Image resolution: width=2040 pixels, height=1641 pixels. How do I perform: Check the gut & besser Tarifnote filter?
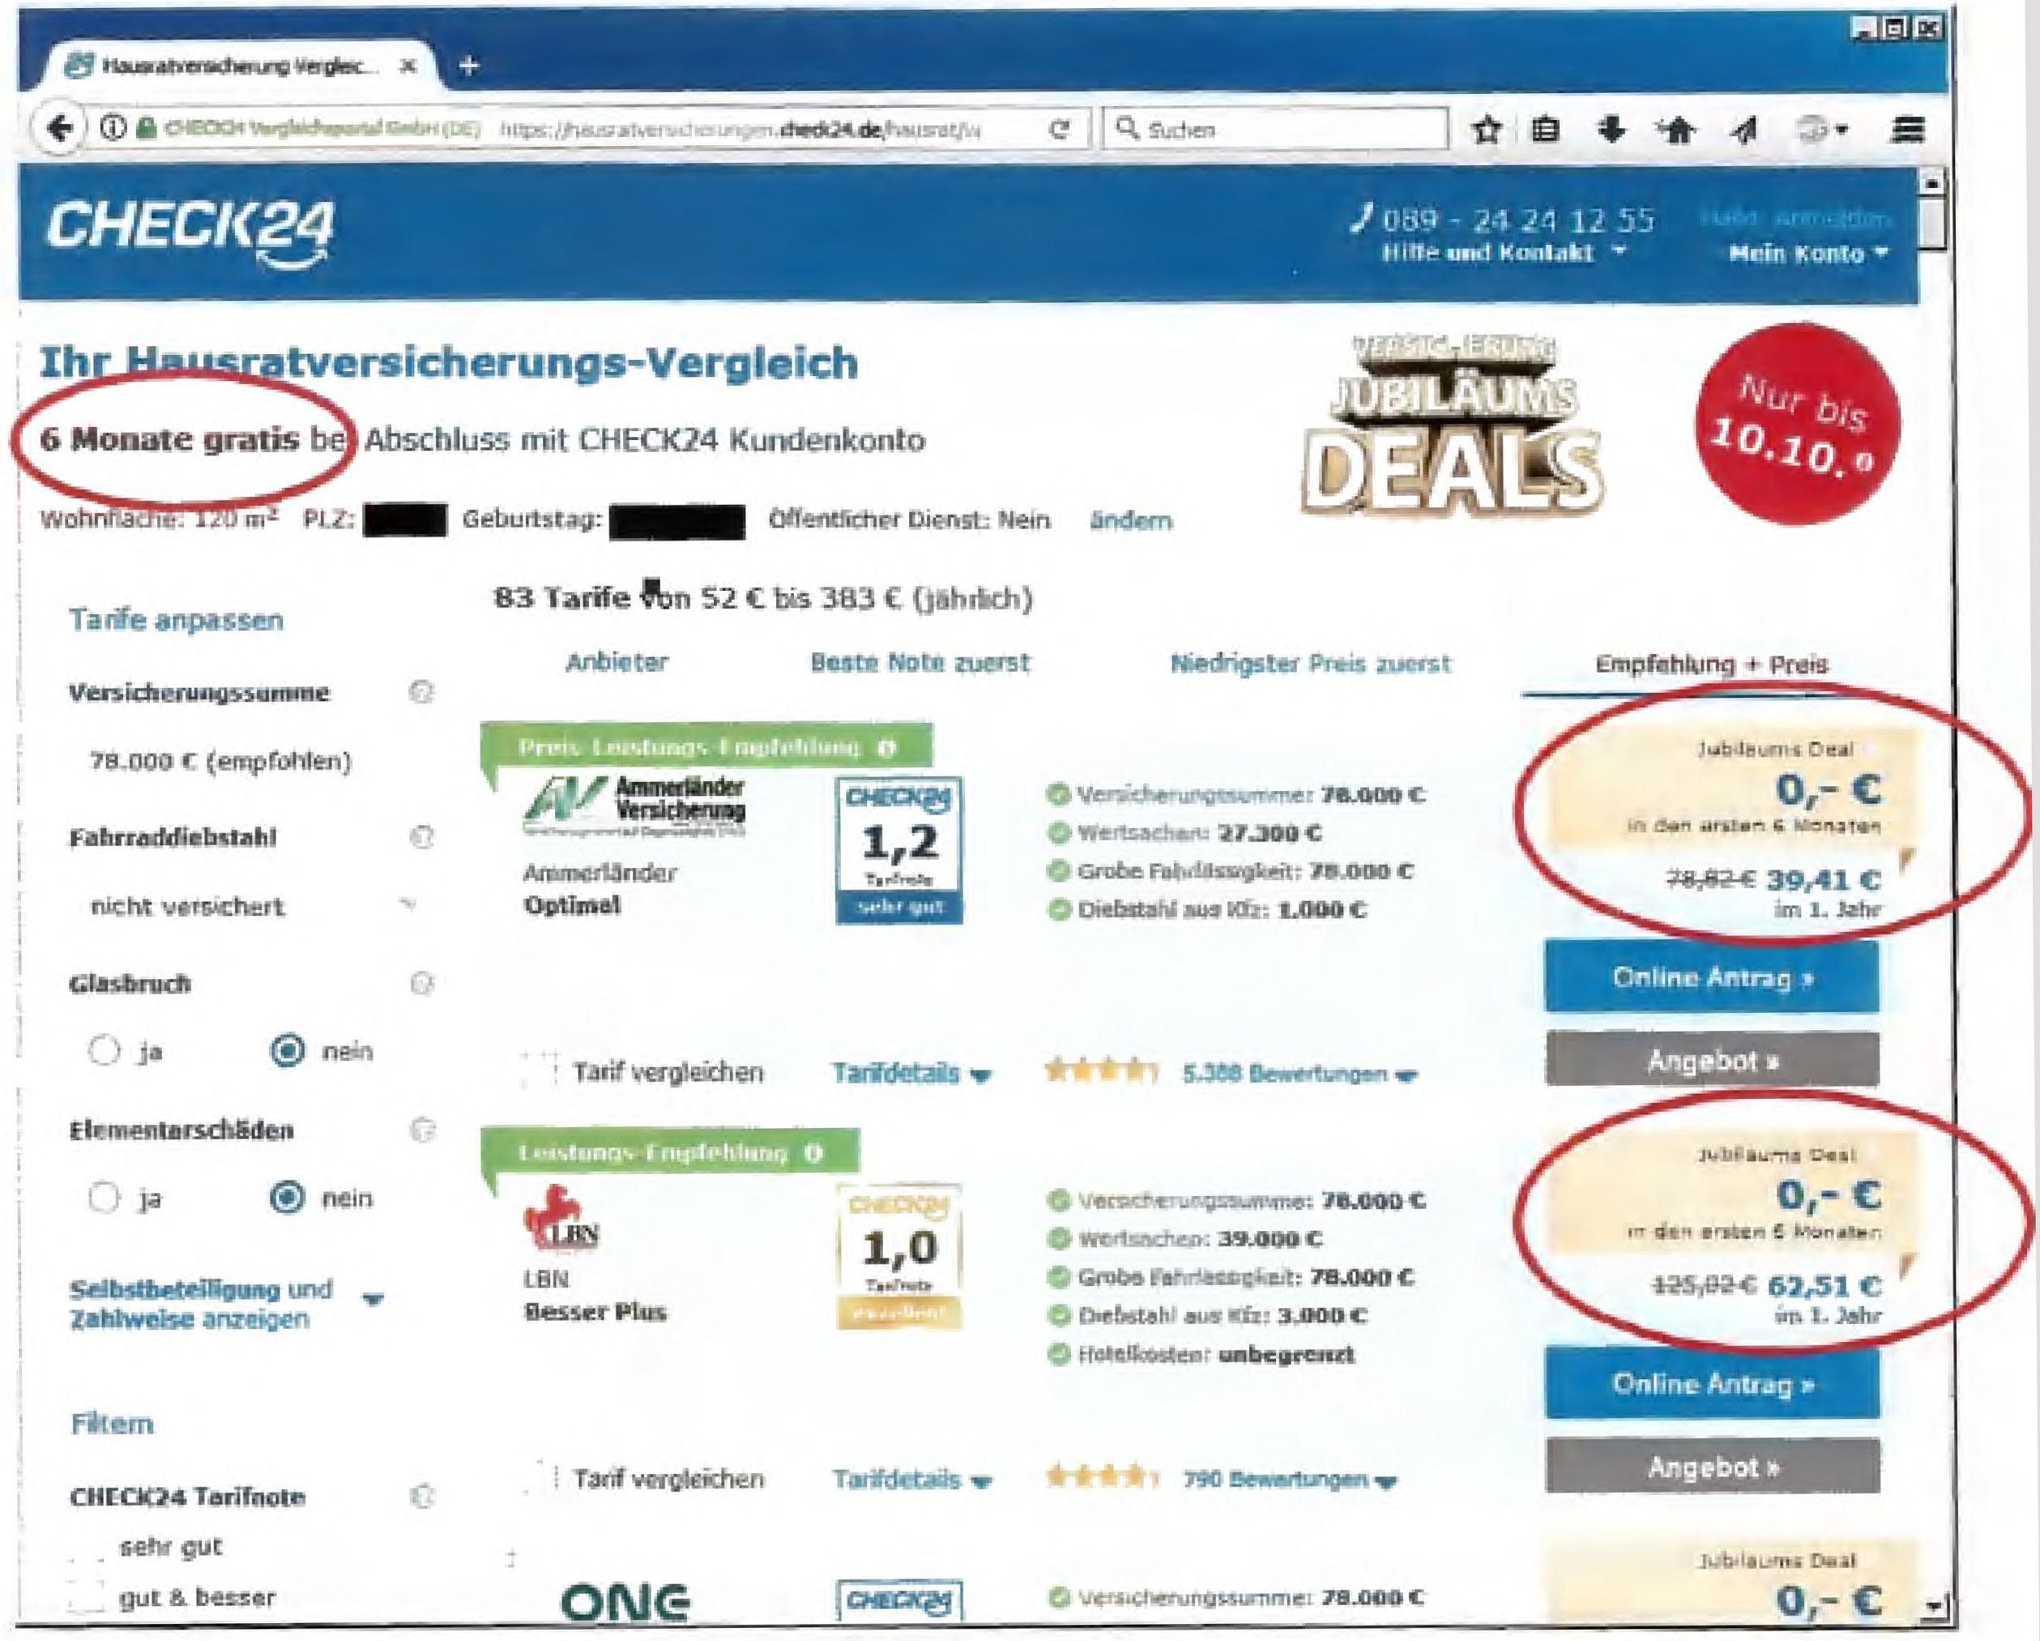pos(87,1597)
